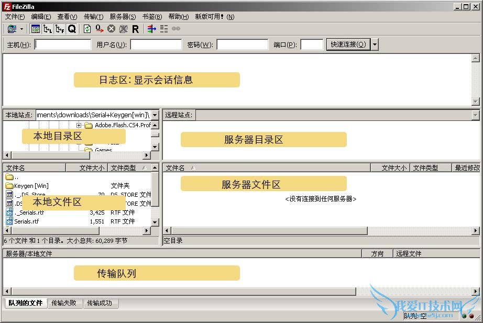483x323 pixels.
Task: Sort local files by 文件类型 column
Action: [x=129, y=168]
